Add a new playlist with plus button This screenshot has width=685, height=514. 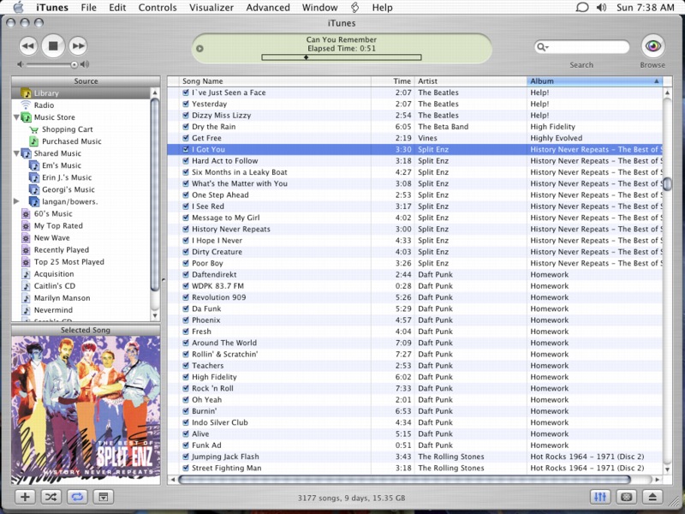(25, 497)
